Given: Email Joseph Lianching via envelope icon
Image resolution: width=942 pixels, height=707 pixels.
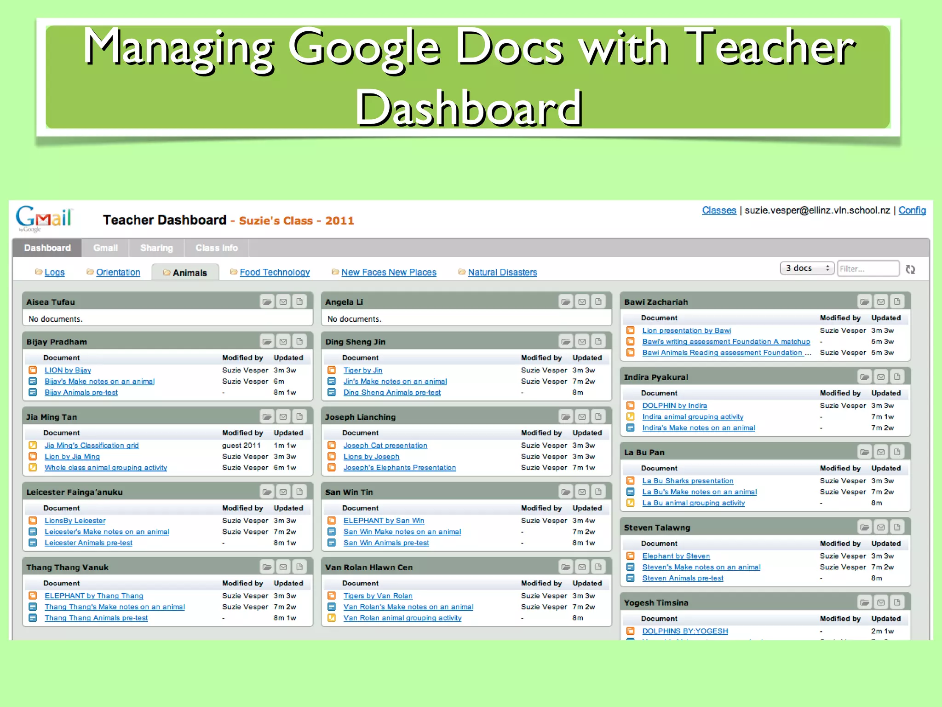Looking at the screenshot, I should [582, 417].
